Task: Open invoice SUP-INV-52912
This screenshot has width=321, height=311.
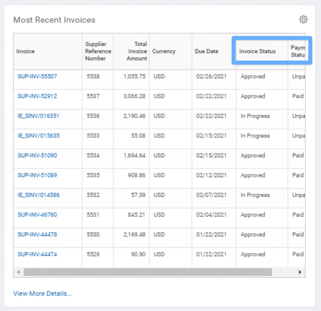Action: pyautogui.click(x=37, y=96)
